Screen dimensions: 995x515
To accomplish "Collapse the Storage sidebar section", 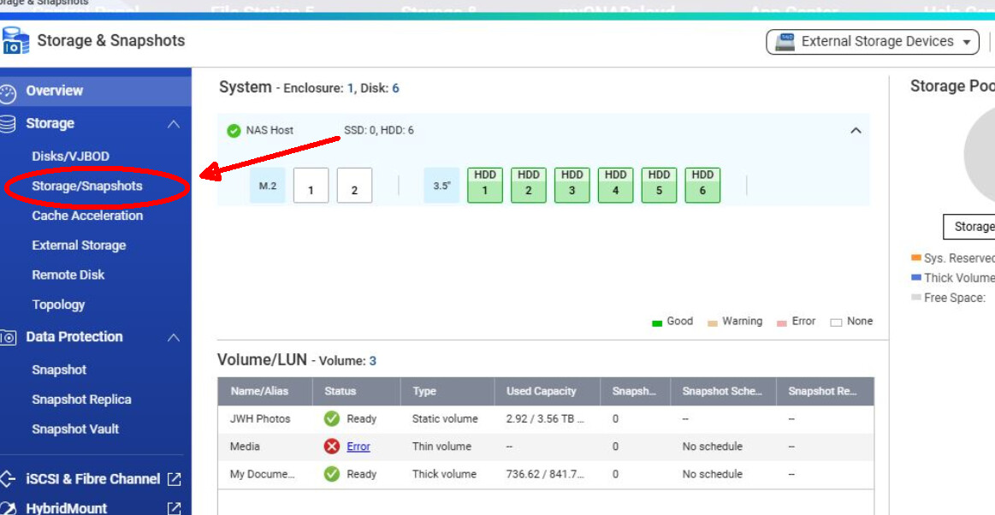I will click(174, 124).
